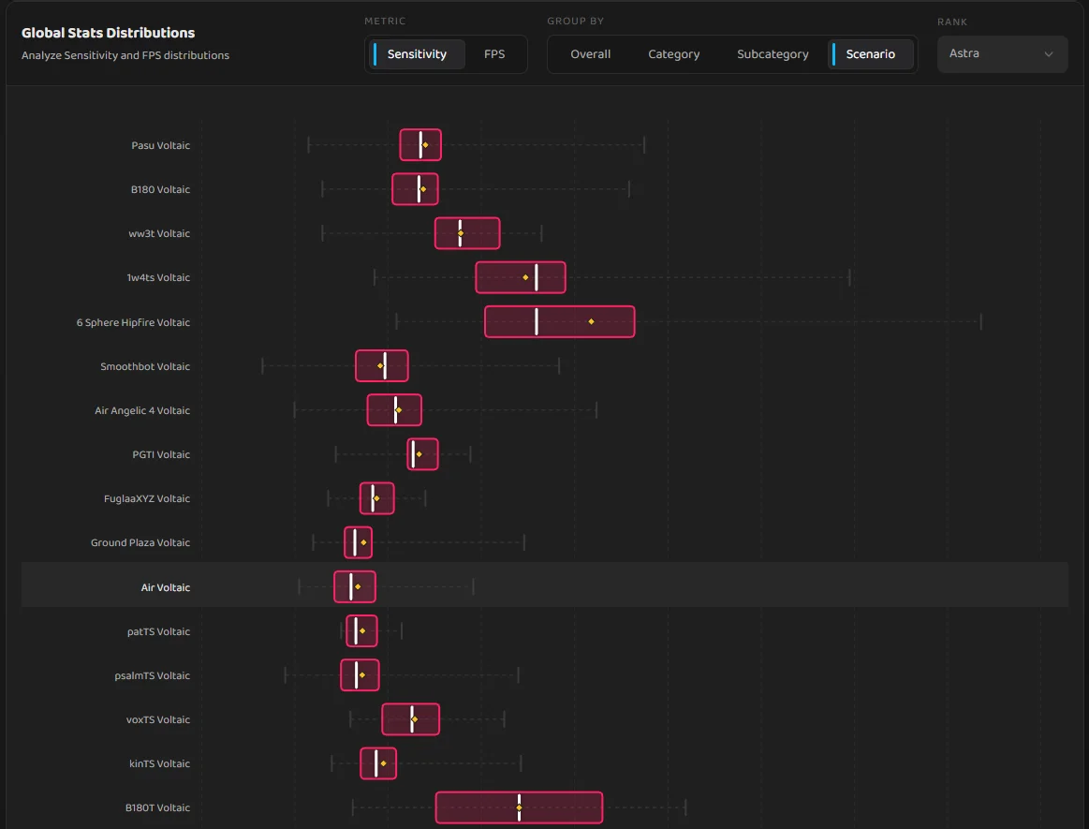Viewport: 1089px width, 829px height.
Task: Select the Sensitivity metric toggle
Action: 416,54
